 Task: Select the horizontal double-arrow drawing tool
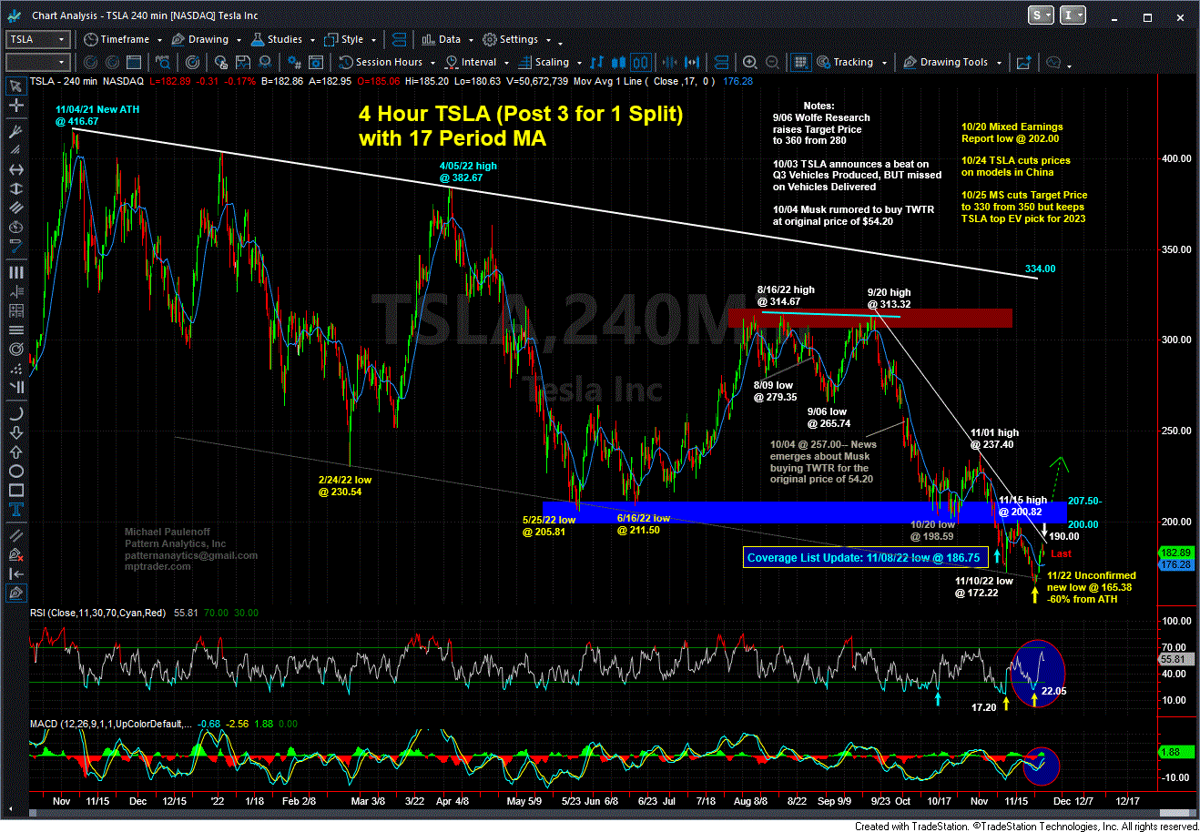pyautogui.click(x=15, y=170)
